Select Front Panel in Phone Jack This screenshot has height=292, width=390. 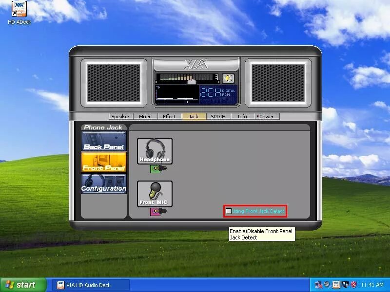tap(104, 163)
